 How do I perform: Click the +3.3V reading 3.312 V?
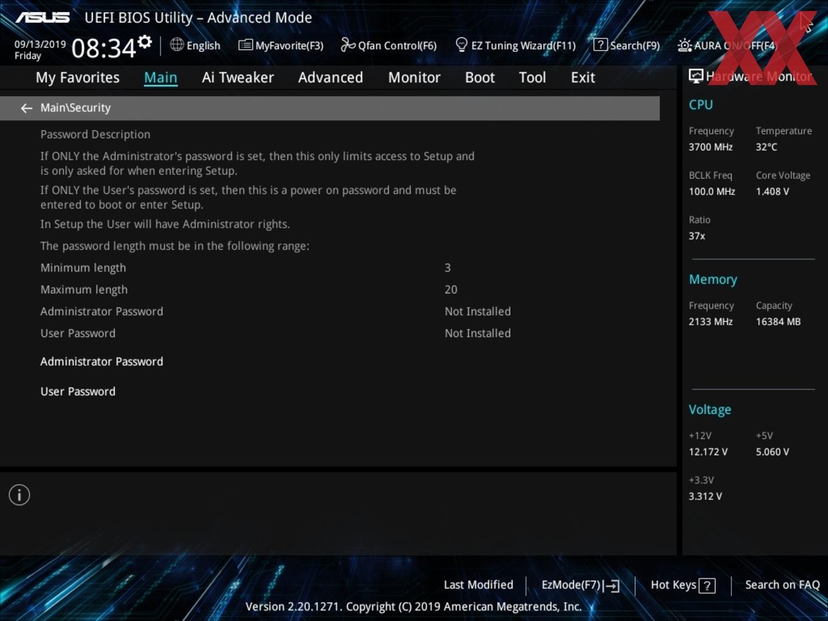705,496
